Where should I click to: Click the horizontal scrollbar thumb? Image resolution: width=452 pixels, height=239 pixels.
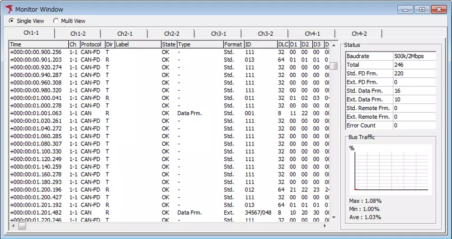(22, 225)
